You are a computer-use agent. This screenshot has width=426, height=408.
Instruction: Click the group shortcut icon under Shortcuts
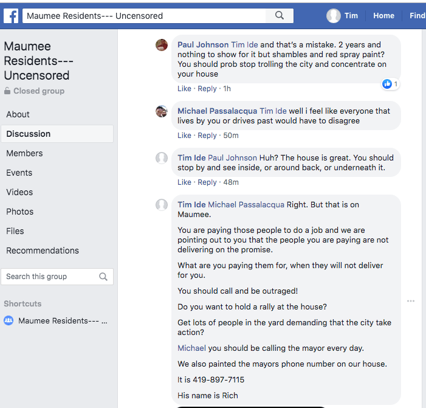9,320
